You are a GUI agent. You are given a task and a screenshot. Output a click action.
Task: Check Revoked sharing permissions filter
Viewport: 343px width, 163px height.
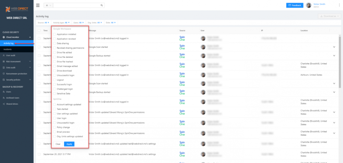pyautogui.click(x=55, y=48)
